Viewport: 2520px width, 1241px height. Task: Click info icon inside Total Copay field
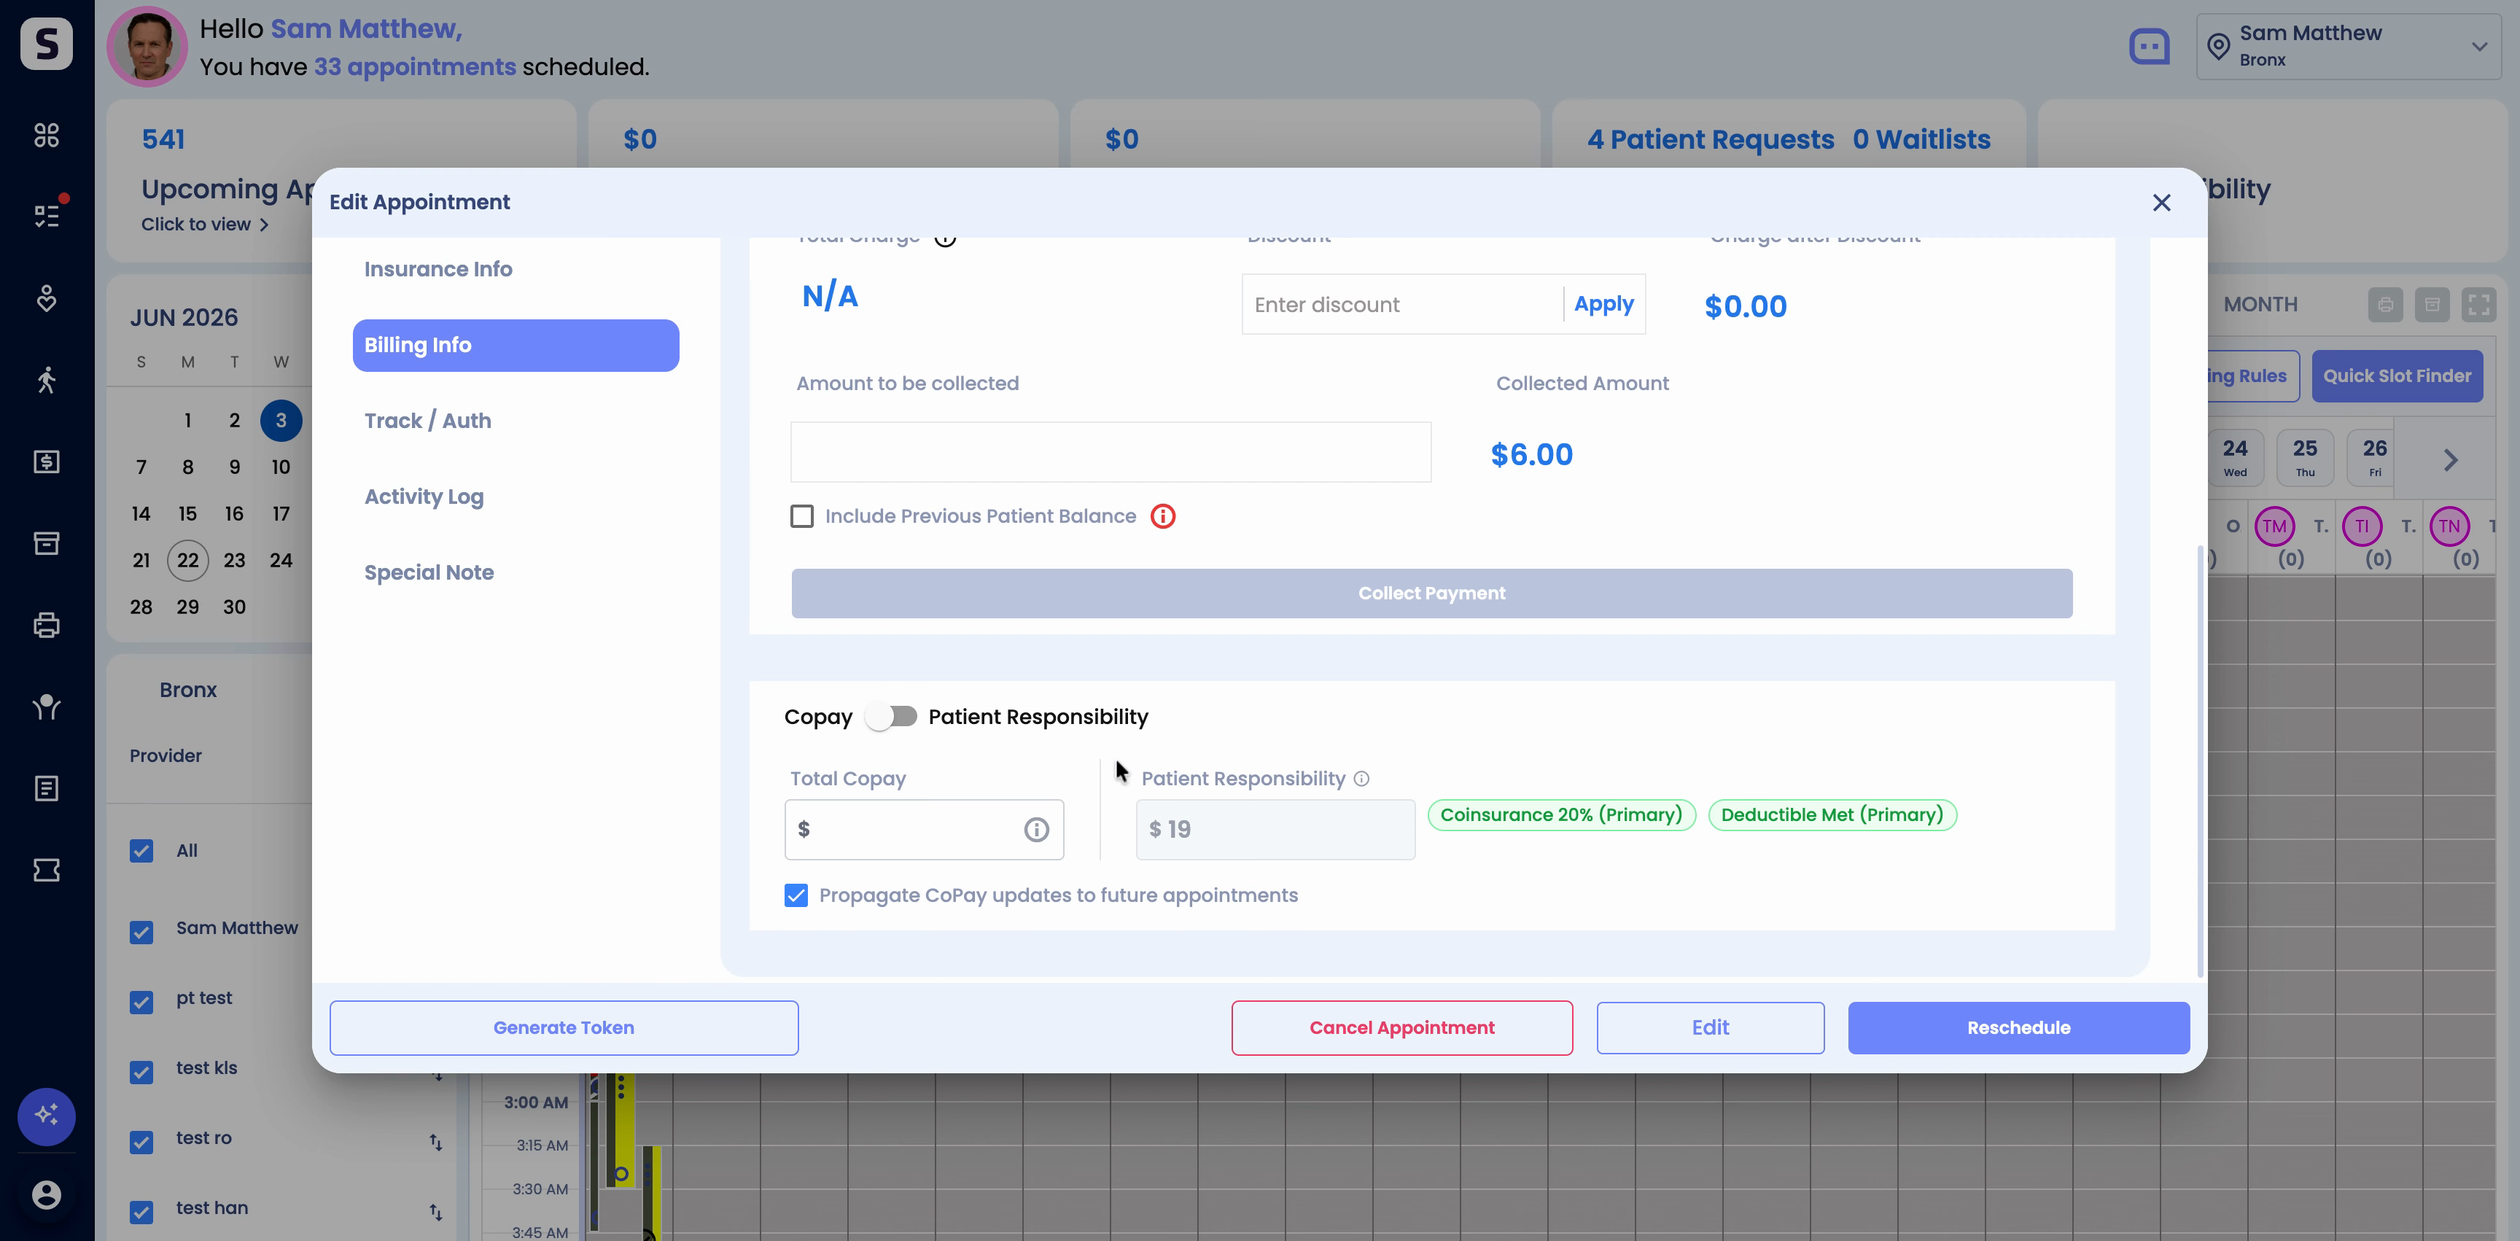1036,829
